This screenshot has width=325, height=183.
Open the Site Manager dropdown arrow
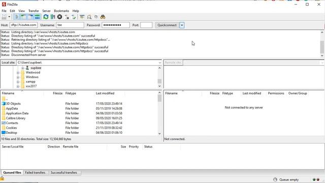(9, 17)
